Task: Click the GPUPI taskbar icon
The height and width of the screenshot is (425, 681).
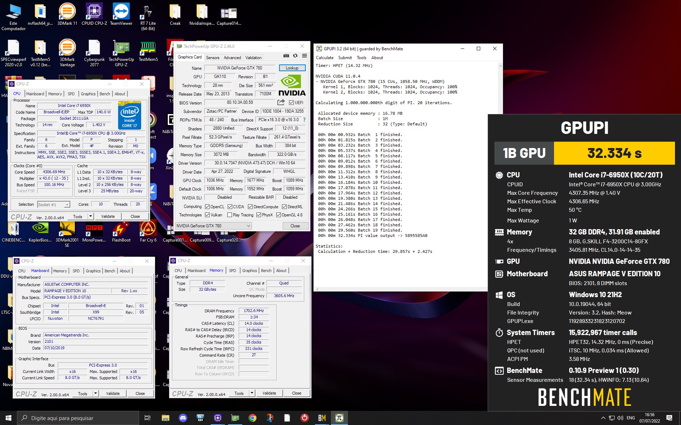Action: (x=339, y=418)
